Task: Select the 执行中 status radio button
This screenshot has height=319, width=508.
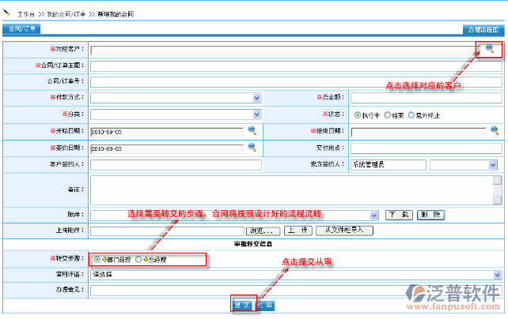Action: click(x=358, y=114)
